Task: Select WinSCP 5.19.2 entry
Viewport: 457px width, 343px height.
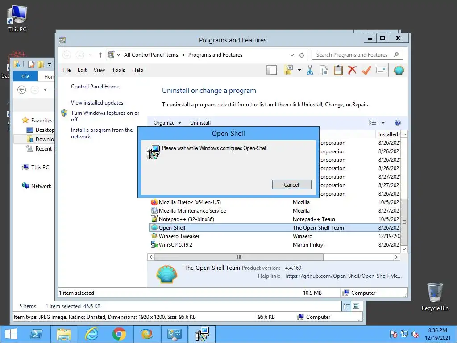Action: pos(274,244)
